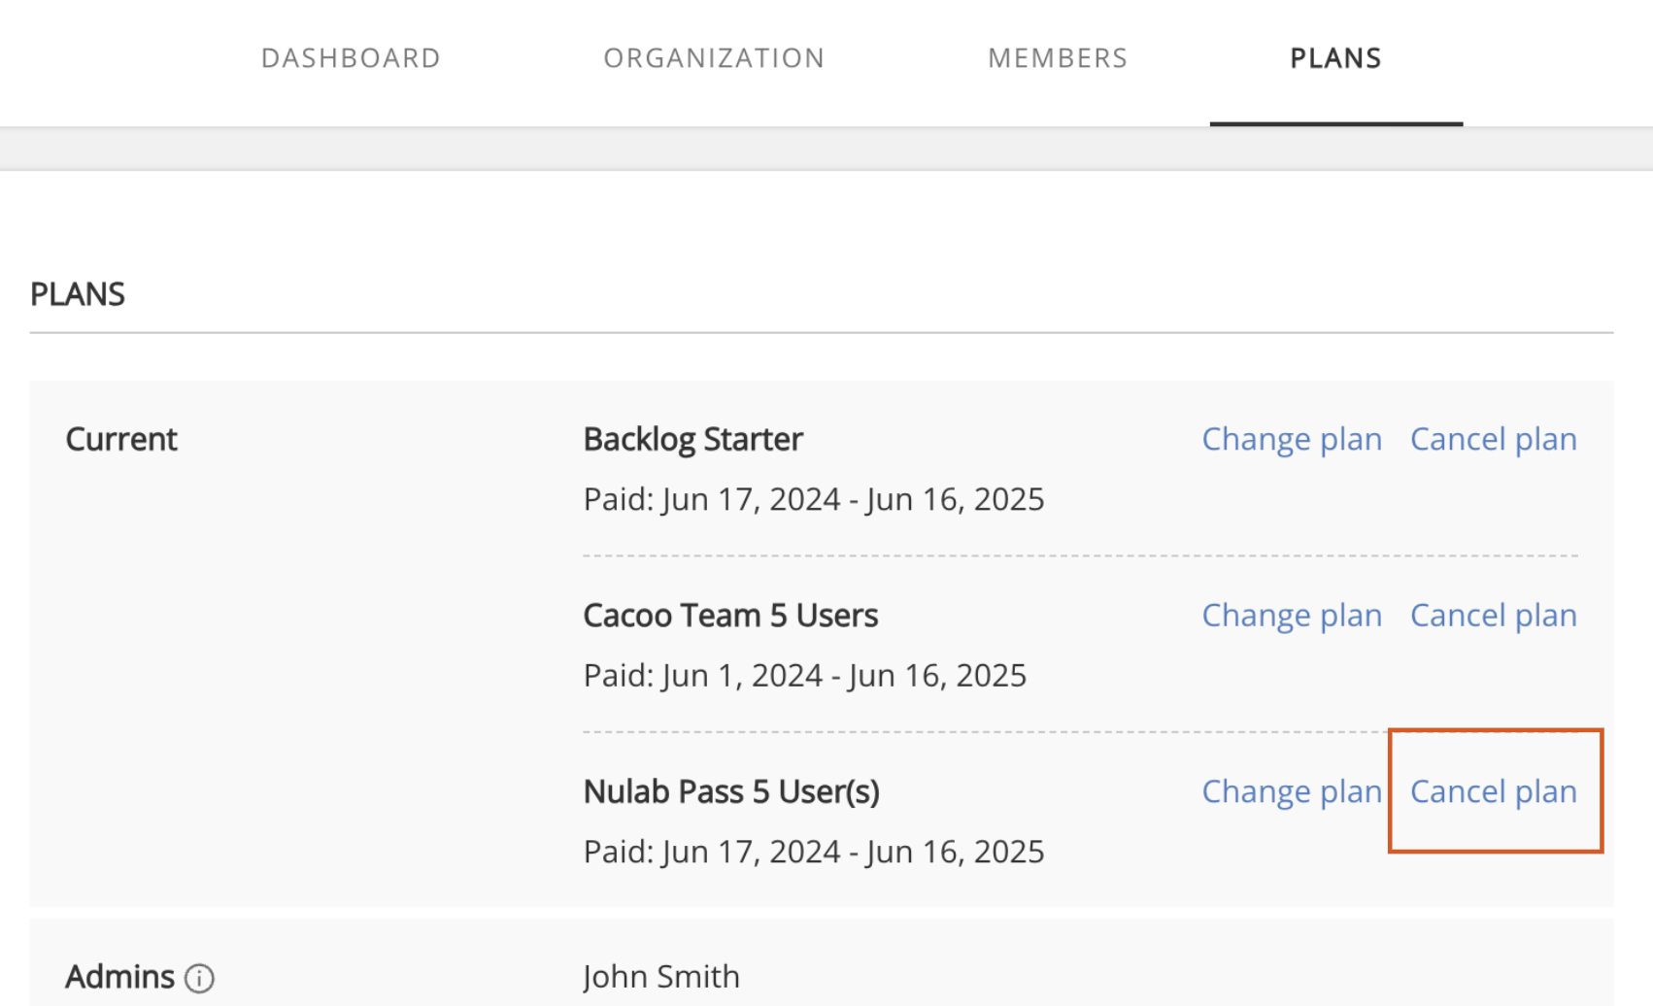Change plan for Cacoo Team 5 Users
Screen dimensions: 1653x1006
[x=1292, y=616]
